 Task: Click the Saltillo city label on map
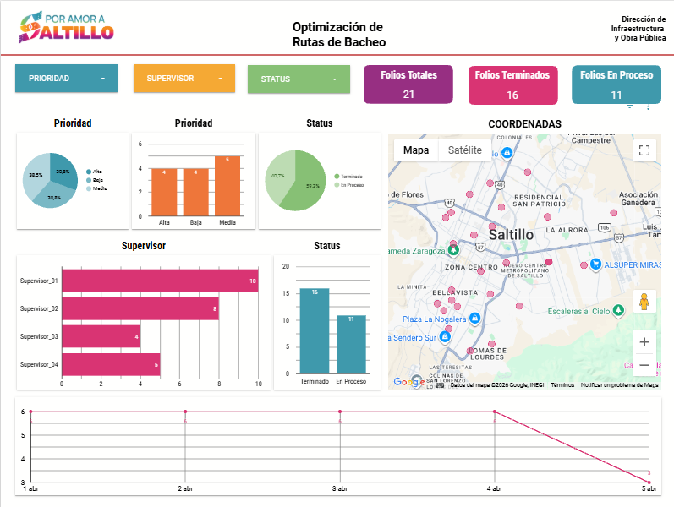coord(511,235)
